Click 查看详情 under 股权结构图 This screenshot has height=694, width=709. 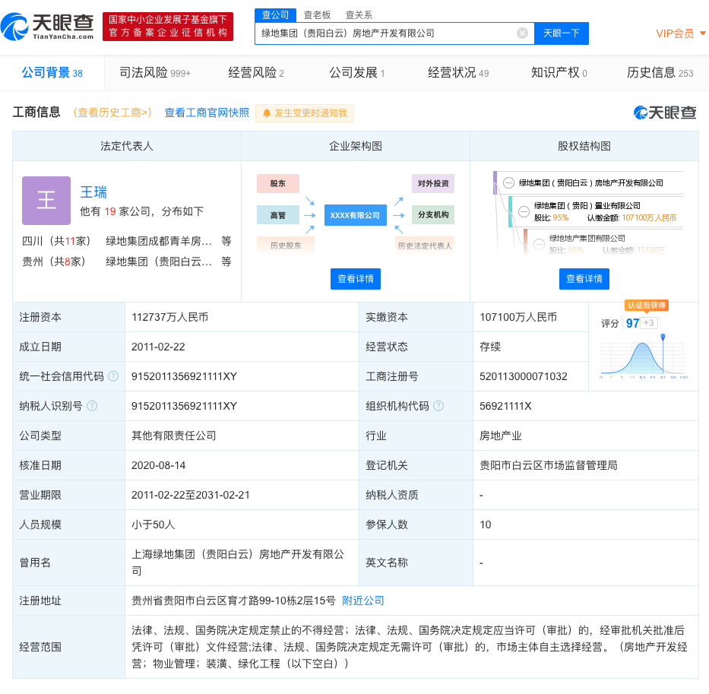(584, 279)
